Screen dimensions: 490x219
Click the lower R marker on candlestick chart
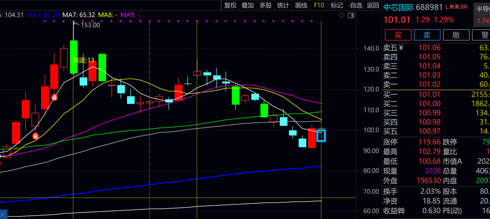(x=35, y=136)
